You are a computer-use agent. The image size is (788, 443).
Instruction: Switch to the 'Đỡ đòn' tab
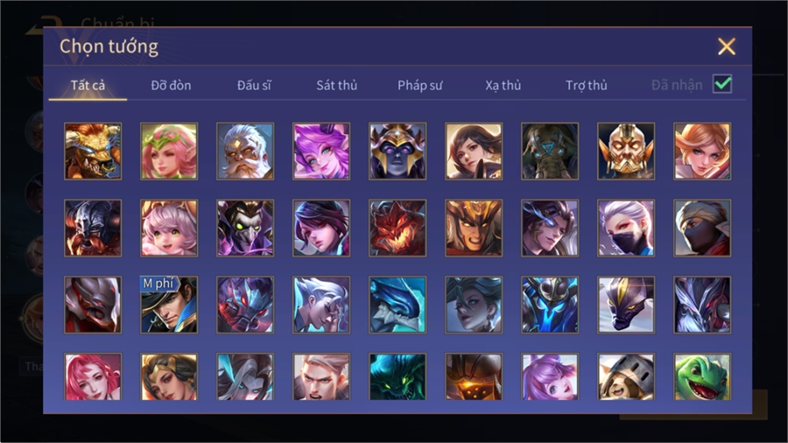[171, 86]
